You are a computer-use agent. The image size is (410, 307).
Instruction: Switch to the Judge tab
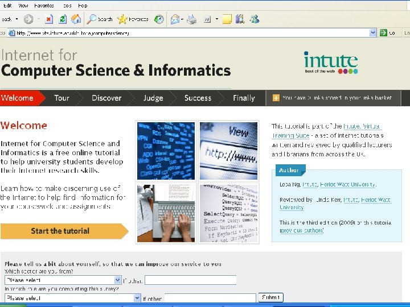153,98
